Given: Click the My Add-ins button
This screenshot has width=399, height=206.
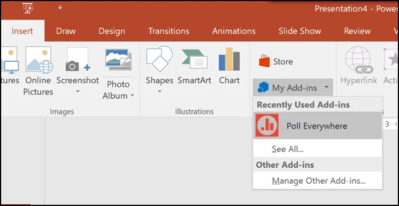Looking at the screenshot, I should point(293,88).
